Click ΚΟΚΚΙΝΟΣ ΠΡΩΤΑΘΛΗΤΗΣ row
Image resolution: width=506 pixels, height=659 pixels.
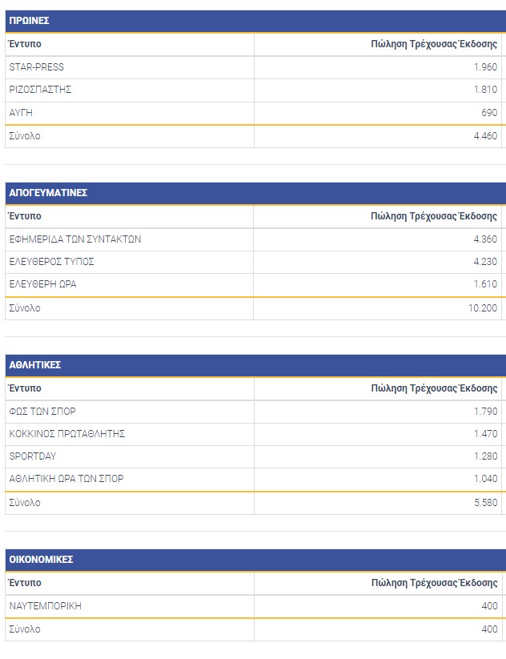255,434
